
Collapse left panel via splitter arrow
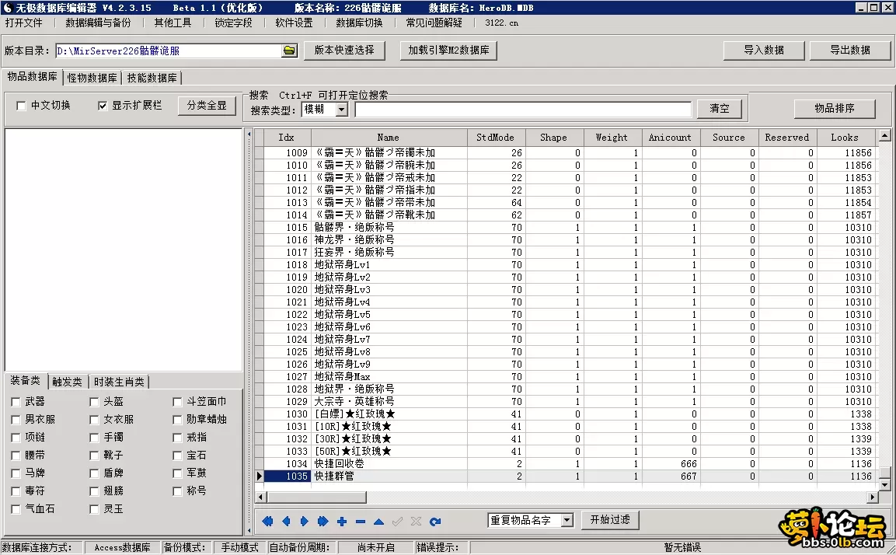tap(249, 135)
